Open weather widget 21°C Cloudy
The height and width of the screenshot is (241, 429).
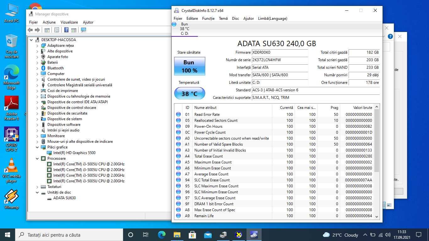click(x=340, y=235)
